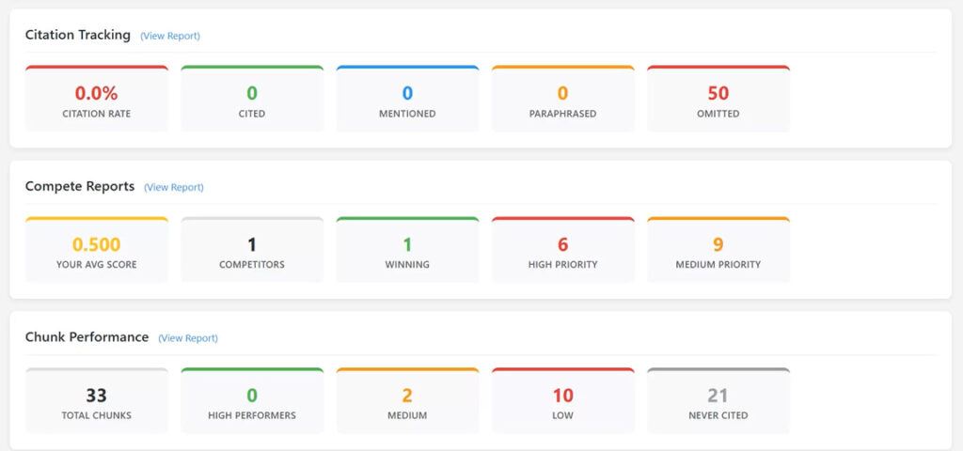Viewport: 963px width, 451px height.
Task: Open the Chunk Performance View Report link
Action: [188, 338]
